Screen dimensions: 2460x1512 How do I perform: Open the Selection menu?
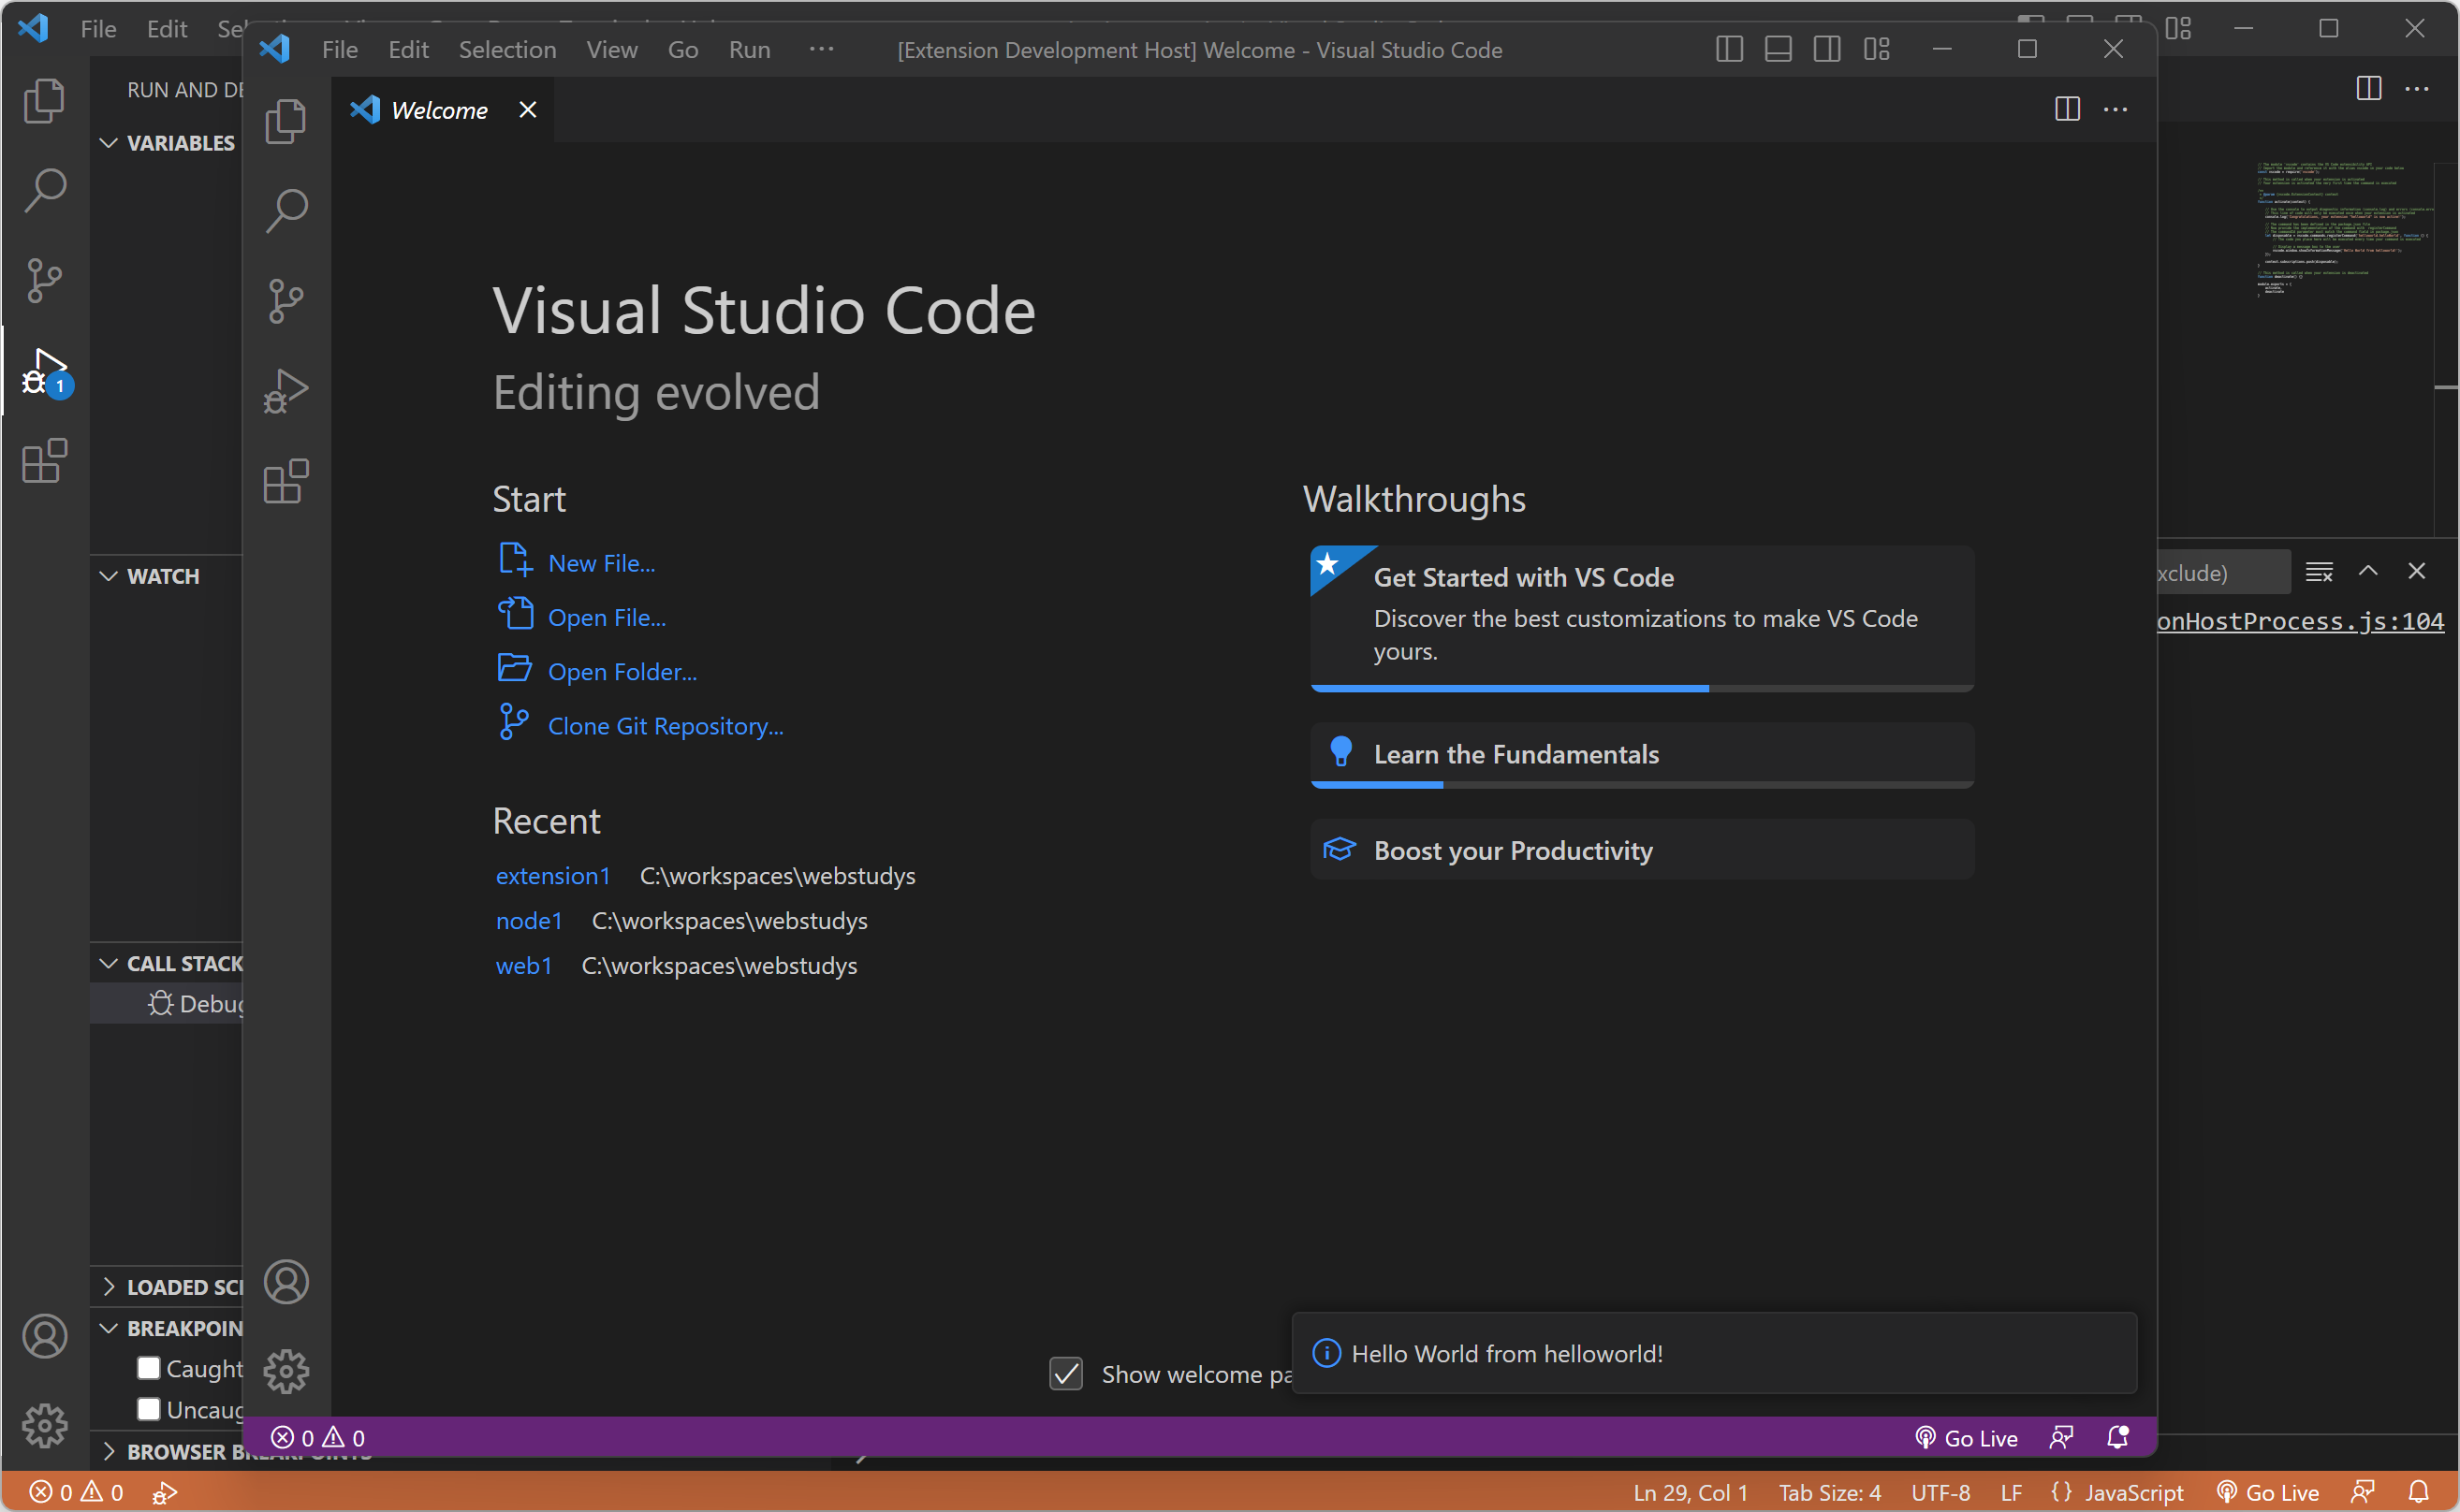click(x=507, y=50)
